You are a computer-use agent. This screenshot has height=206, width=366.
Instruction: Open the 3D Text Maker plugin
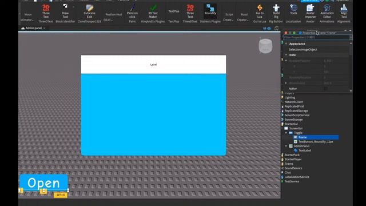point(153,11)
